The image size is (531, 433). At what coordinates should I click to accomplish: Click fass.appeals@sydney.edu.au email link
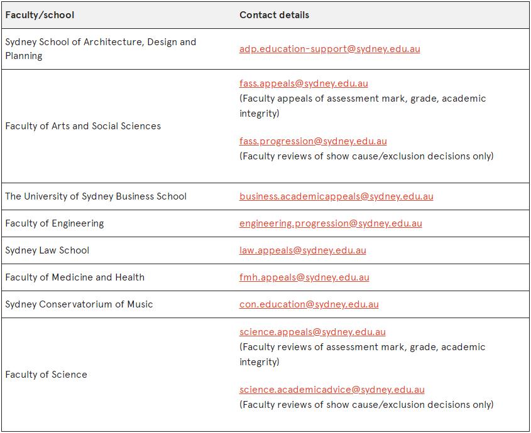304,83
